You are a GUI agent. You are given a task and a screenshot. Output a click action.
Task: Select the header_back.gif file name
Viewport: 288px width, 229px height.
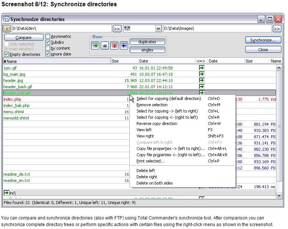[x=18, y=87]
